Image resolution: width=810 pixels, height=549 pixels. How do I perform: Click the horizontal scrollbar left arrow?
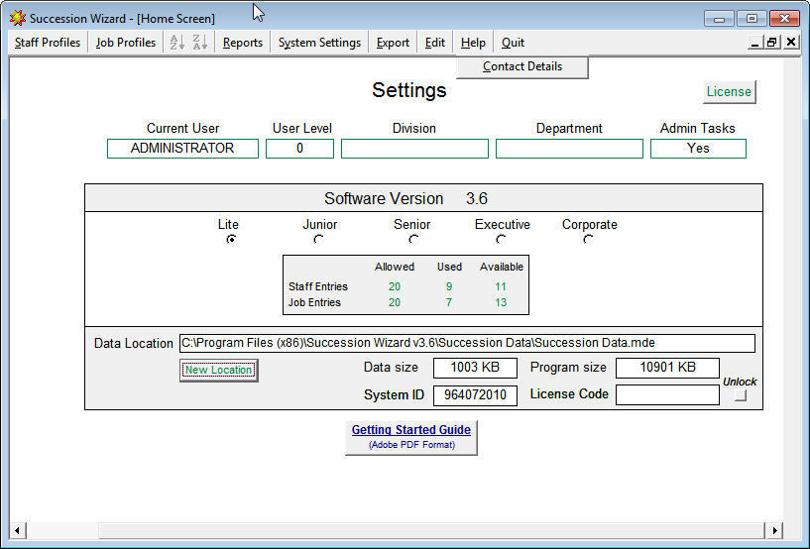[18, 530]
